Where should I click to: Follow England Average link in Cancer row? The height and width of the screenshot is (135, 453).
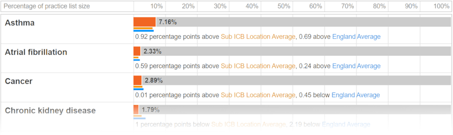356,95
